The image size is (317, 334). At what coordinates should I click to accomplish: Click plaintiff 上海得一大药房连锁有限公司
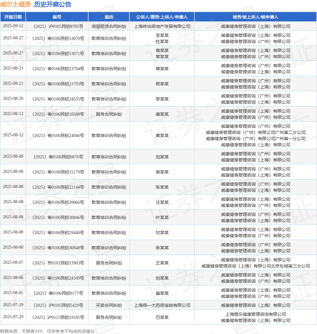(162, 305)
